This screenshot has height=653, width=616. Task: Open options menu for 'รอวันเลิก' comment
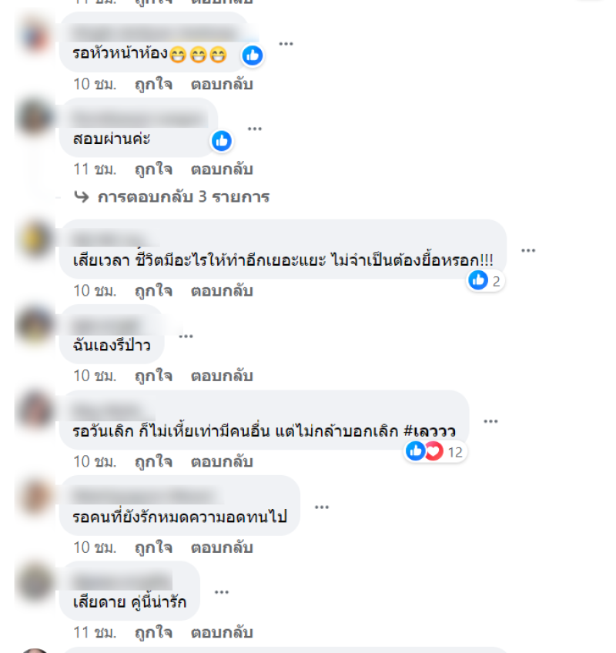coord(490,421)
